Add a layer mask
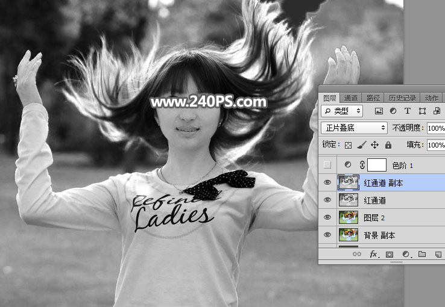This screenshot has height=307, width=445. 390,254
